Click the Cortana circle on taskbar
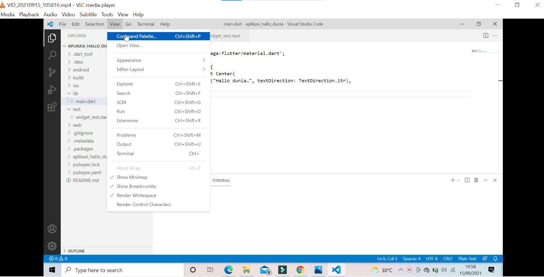 click(193, 270)
